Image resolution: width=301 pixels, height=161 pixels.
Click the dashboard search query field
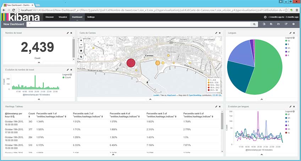138,24
